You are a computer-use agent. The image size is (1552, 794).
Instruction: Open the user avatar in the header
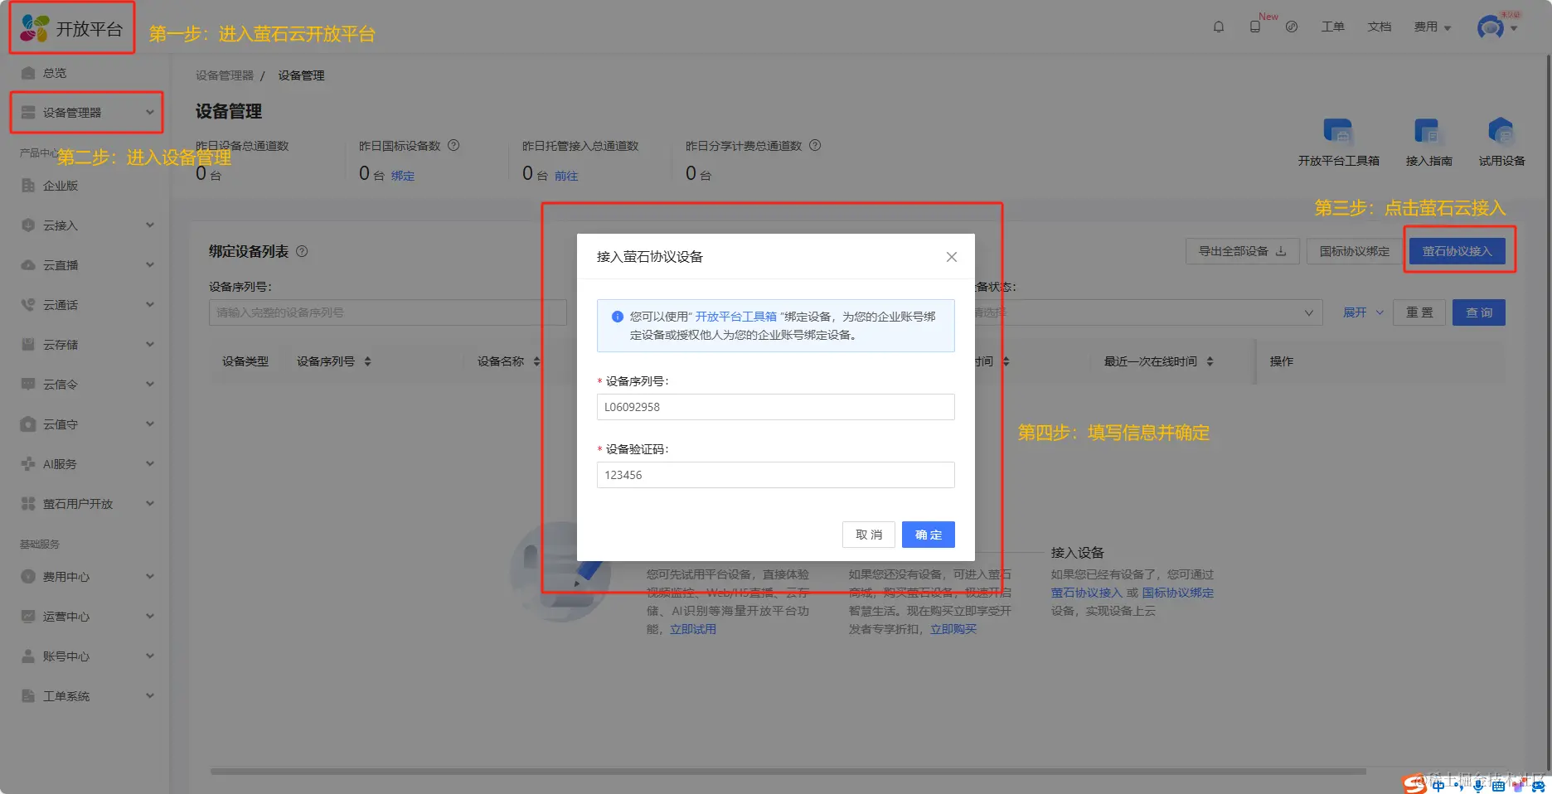coord(1491,27)
